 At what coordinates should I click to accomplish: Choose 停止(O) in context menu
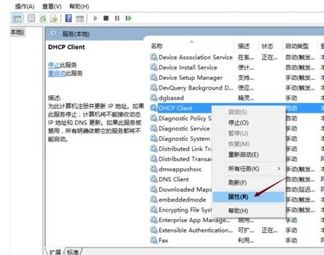pyautogui.click(x=248, y=123)
